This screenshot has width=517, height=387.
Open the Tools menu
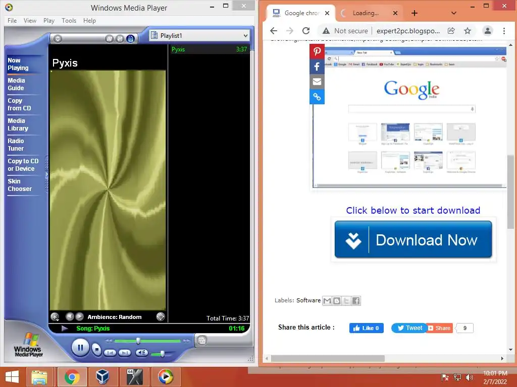point(69,20)
